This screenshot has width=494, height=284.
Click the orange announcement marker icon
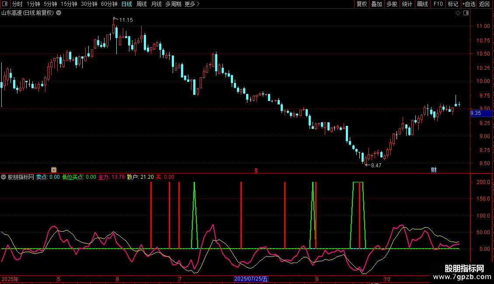(54, 170)
